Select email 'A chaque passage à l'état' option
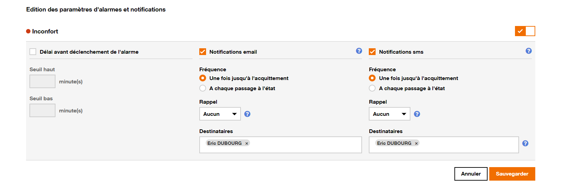 tap(203, 88)
